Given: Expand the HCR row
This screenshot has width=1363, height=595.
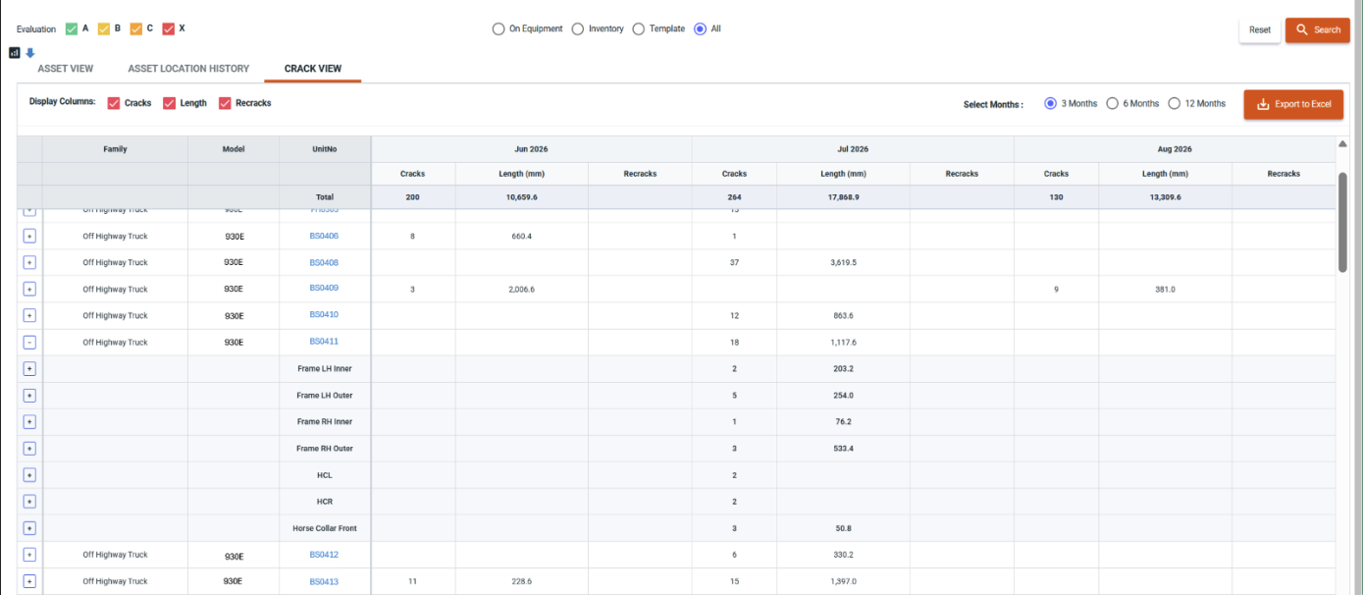Looking at the screenshot, I should 29,502.
